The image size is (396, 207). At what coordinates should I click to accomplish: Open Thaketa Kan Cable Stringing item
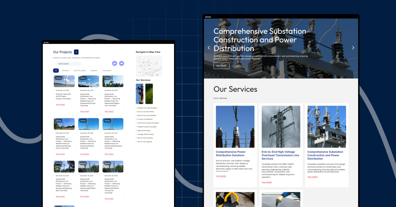point(147,108)
